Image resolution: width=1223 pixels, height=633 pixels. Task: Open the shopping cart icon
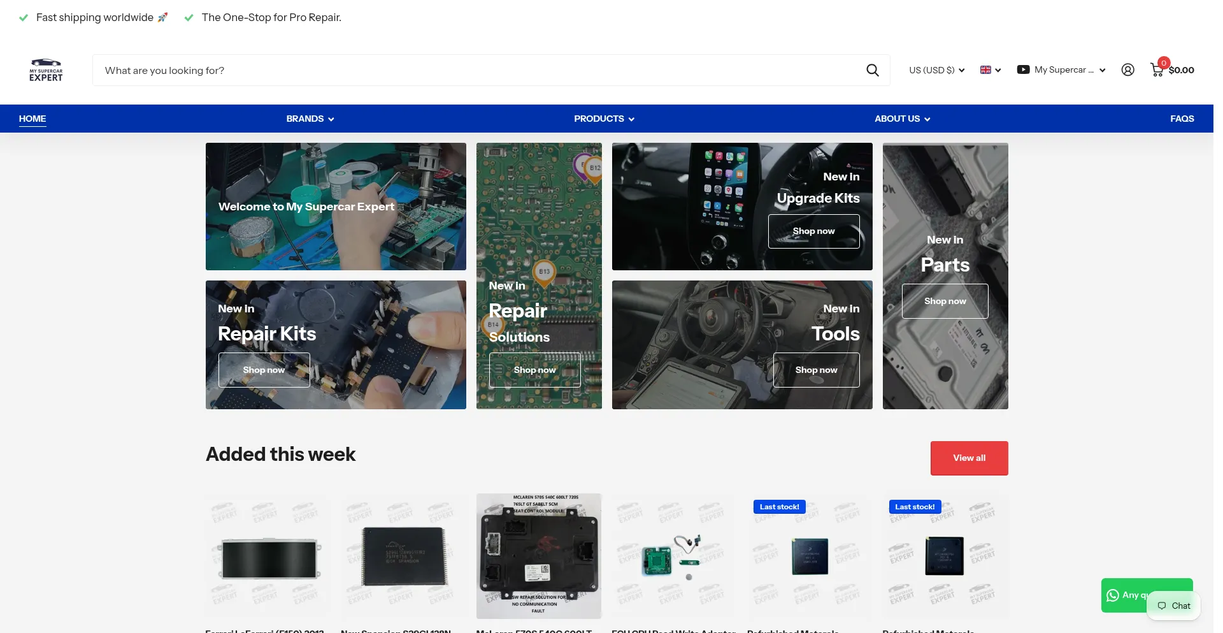pos(1157,69)
